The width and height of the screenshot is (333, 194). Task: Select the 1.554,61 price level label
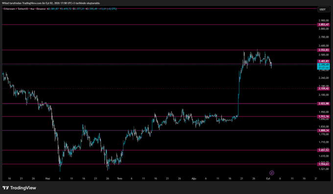tap(324, 164)
